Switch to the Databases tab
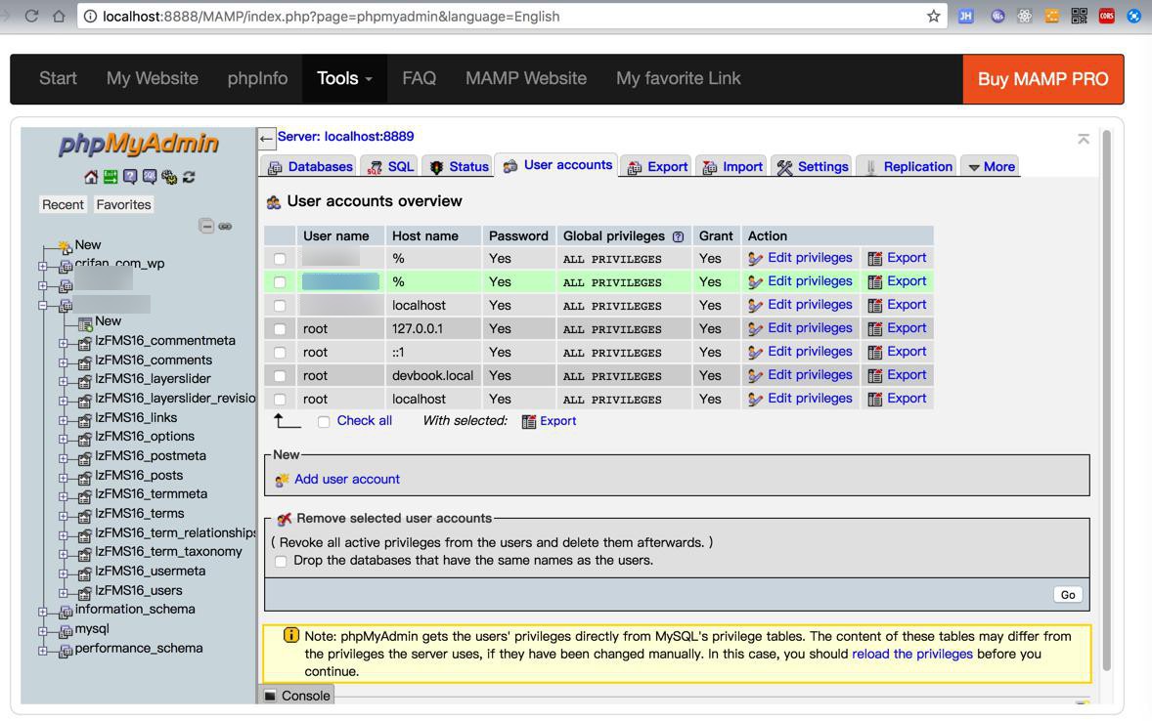This screenshot has height=721, width=1152. pyautogui.click(x=309, y=167)
